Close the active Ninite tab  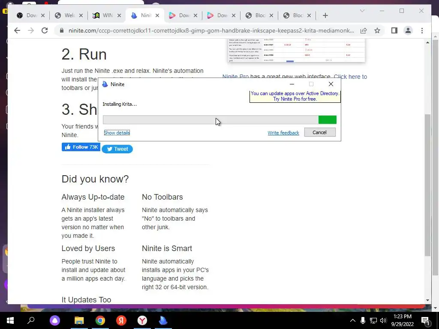click(x=157, y=15)
